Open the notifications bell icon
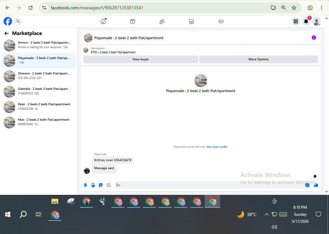329x234 pixels. (x=306, y=22)
